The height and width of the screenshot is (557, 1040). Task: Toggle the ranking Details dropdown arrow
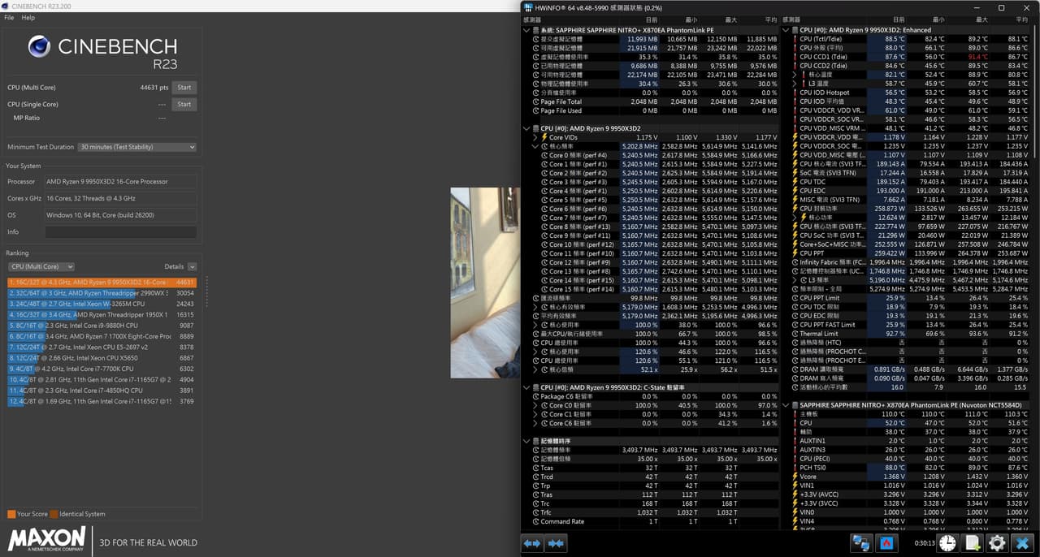tap(192, 266)
